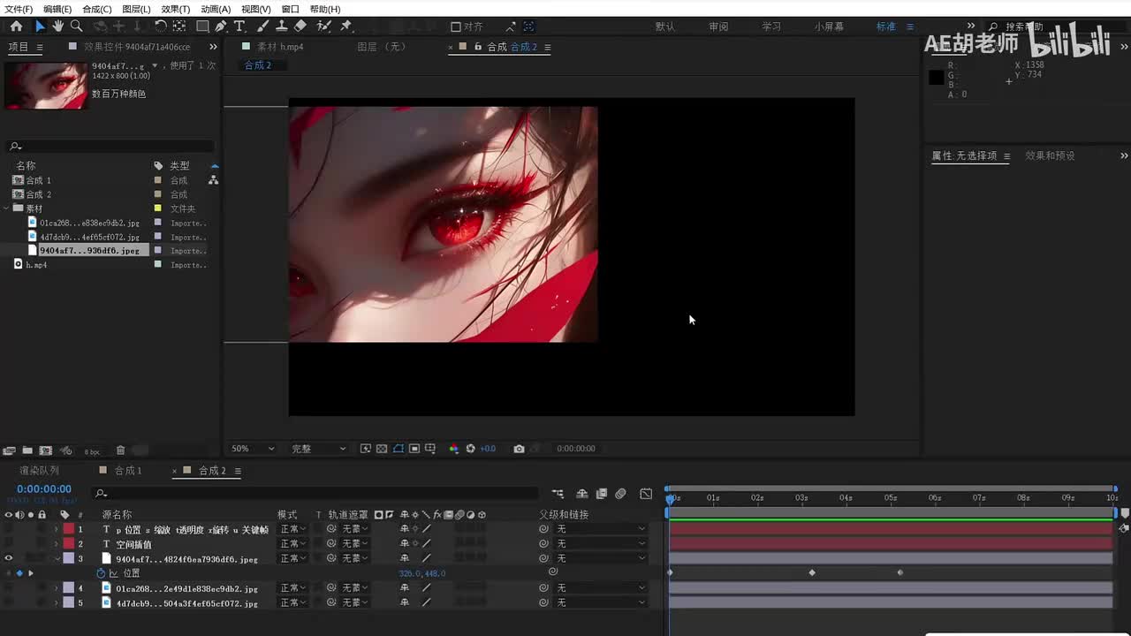
Task: Toggle the lock icon on the 合成 2 viewer tab
Action: [478, 47]
